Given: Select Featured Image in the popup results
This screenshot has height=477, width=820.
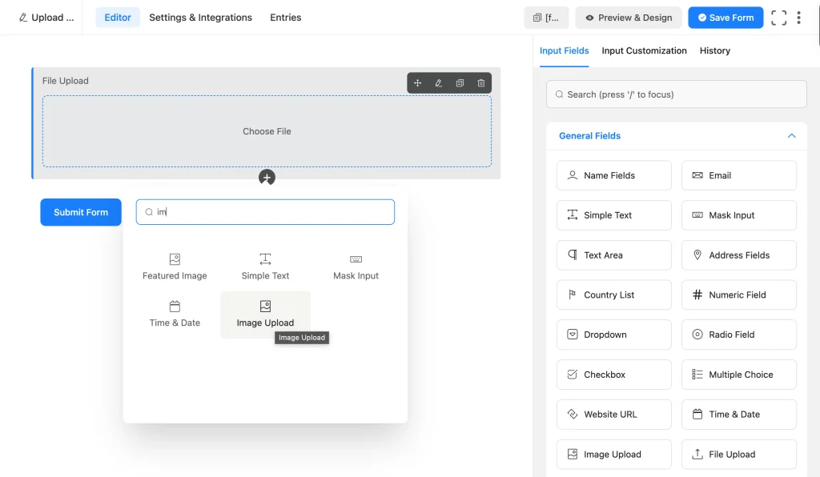Looking at the screenshot, I should coord(175,267).
